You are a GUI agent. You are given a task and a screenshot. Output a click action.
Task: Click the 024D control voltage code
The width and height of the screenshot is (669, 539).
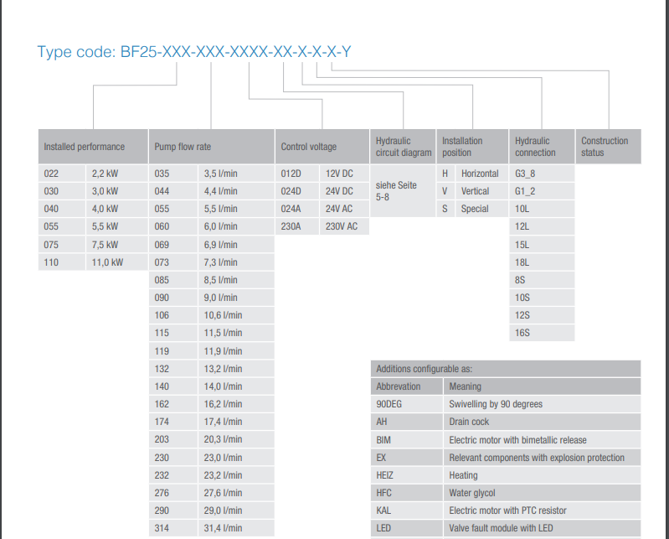point(291,191)
